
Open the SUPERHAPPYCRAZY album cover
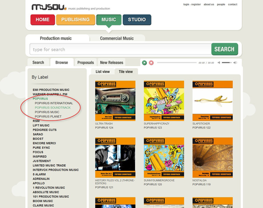[x=164, y=101]
